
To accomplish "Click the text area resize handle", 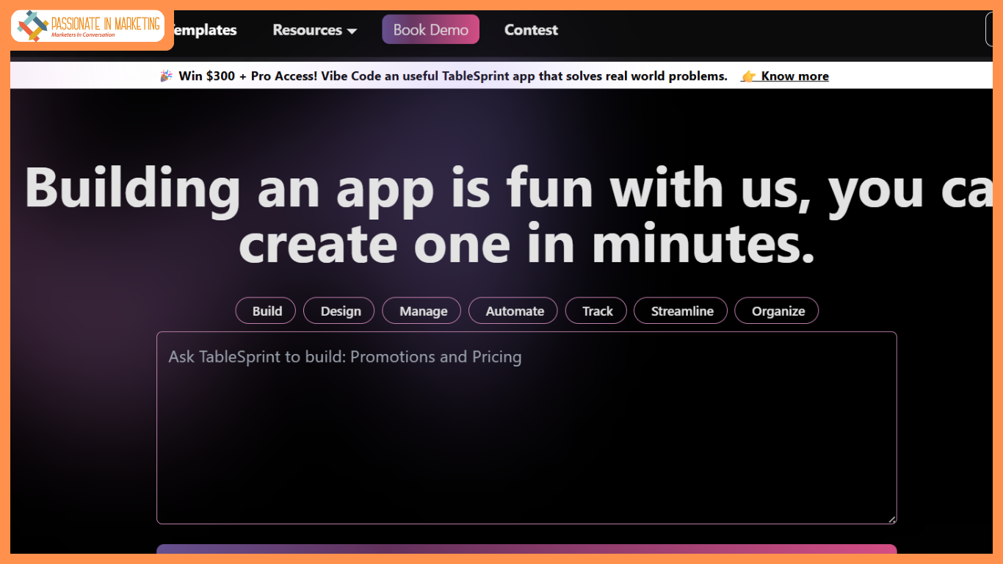I will click(891, 518).
